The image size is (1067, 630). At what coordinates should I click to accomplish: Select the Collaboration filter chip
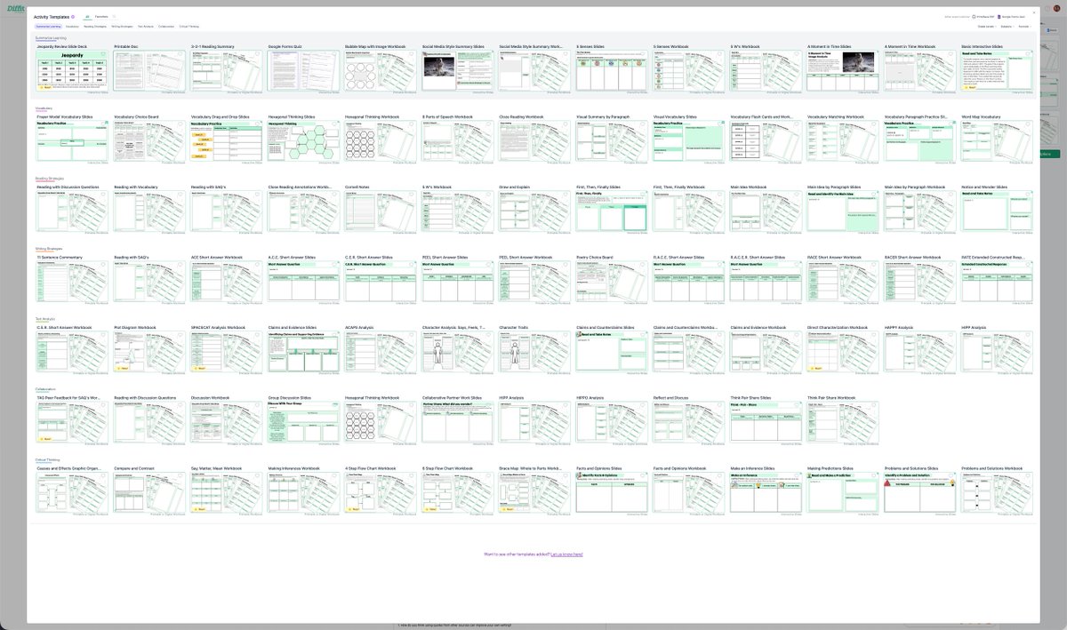166,27
